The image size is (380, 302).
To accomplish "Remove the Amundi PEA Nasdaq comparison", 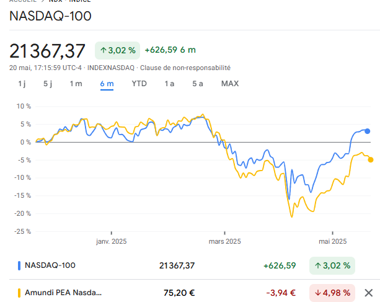I will [x=368, y=293].
